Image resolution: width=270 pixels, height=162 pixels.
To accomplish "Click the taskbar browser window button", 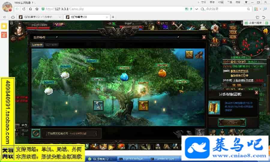I will (100, 159).
